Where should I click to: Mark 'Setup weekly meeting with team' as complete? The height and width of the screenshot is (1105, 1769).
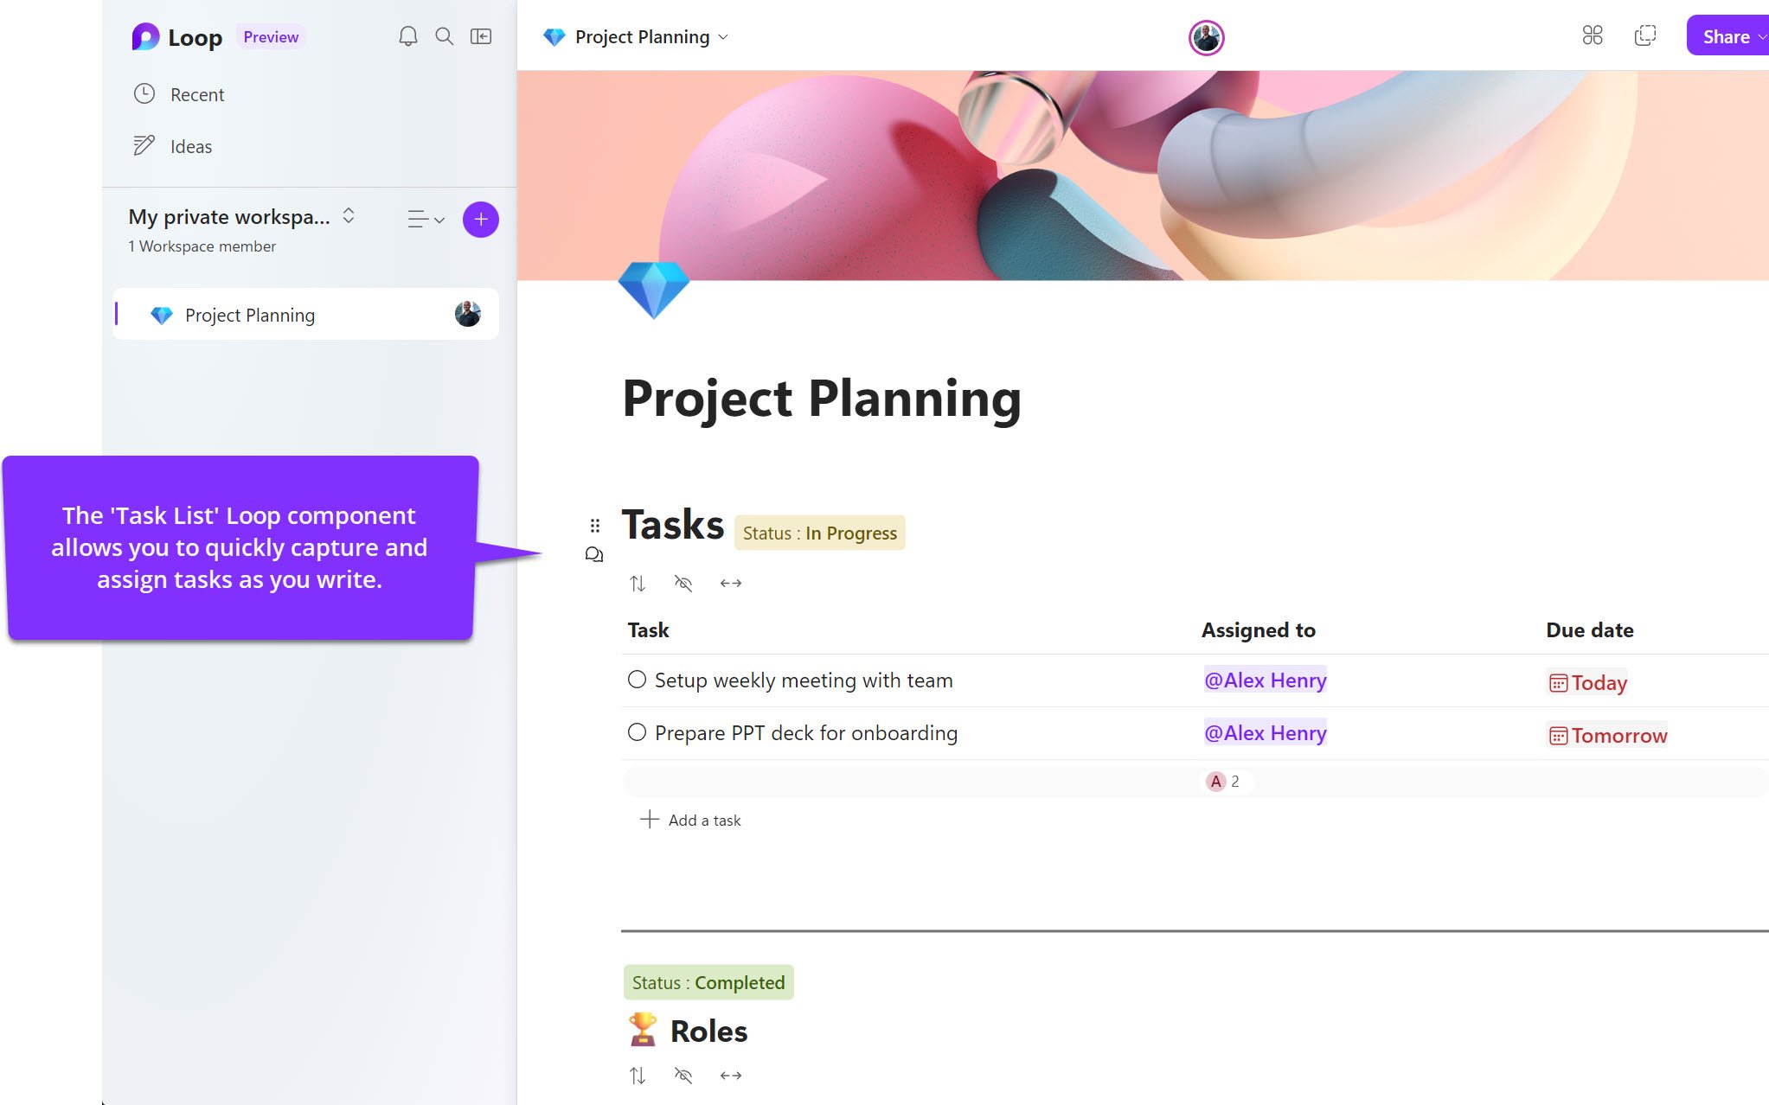[x=637, y=680]
